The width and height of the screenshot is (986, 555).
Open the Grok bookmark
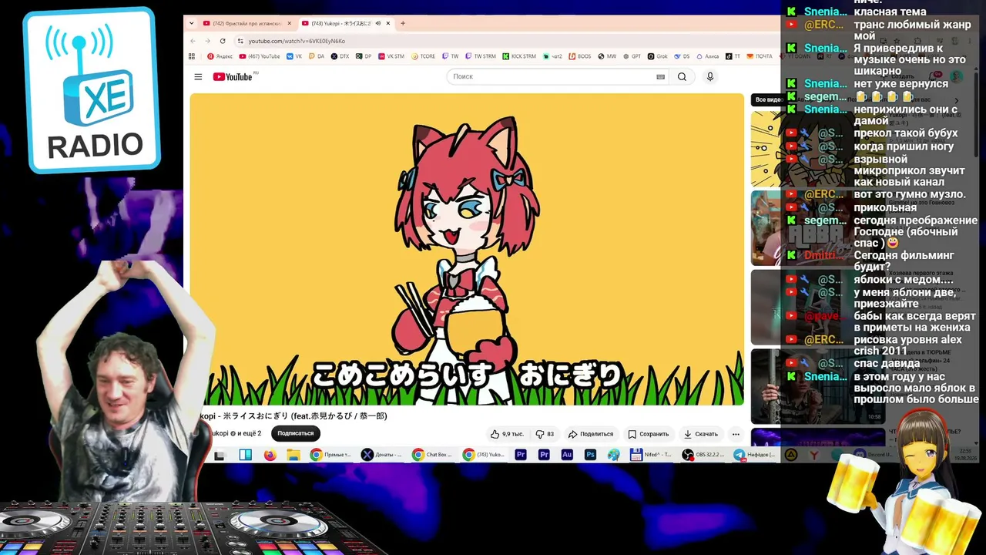657,56
